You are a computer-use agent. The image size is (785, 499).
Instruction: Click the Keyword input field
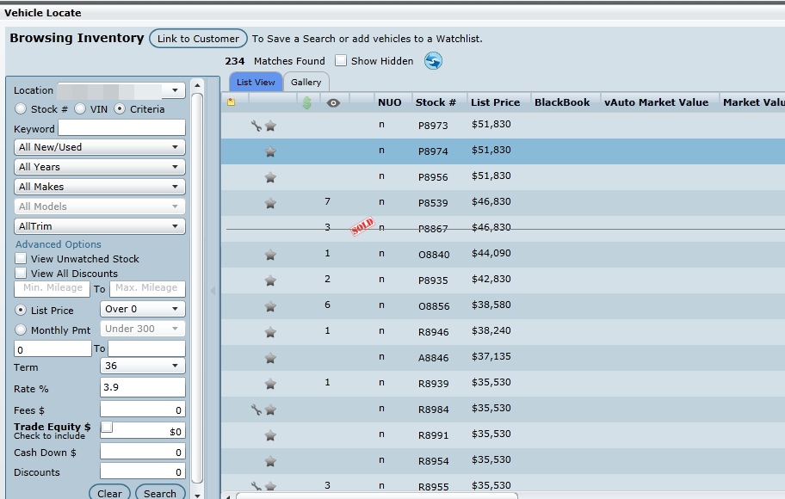121,128
